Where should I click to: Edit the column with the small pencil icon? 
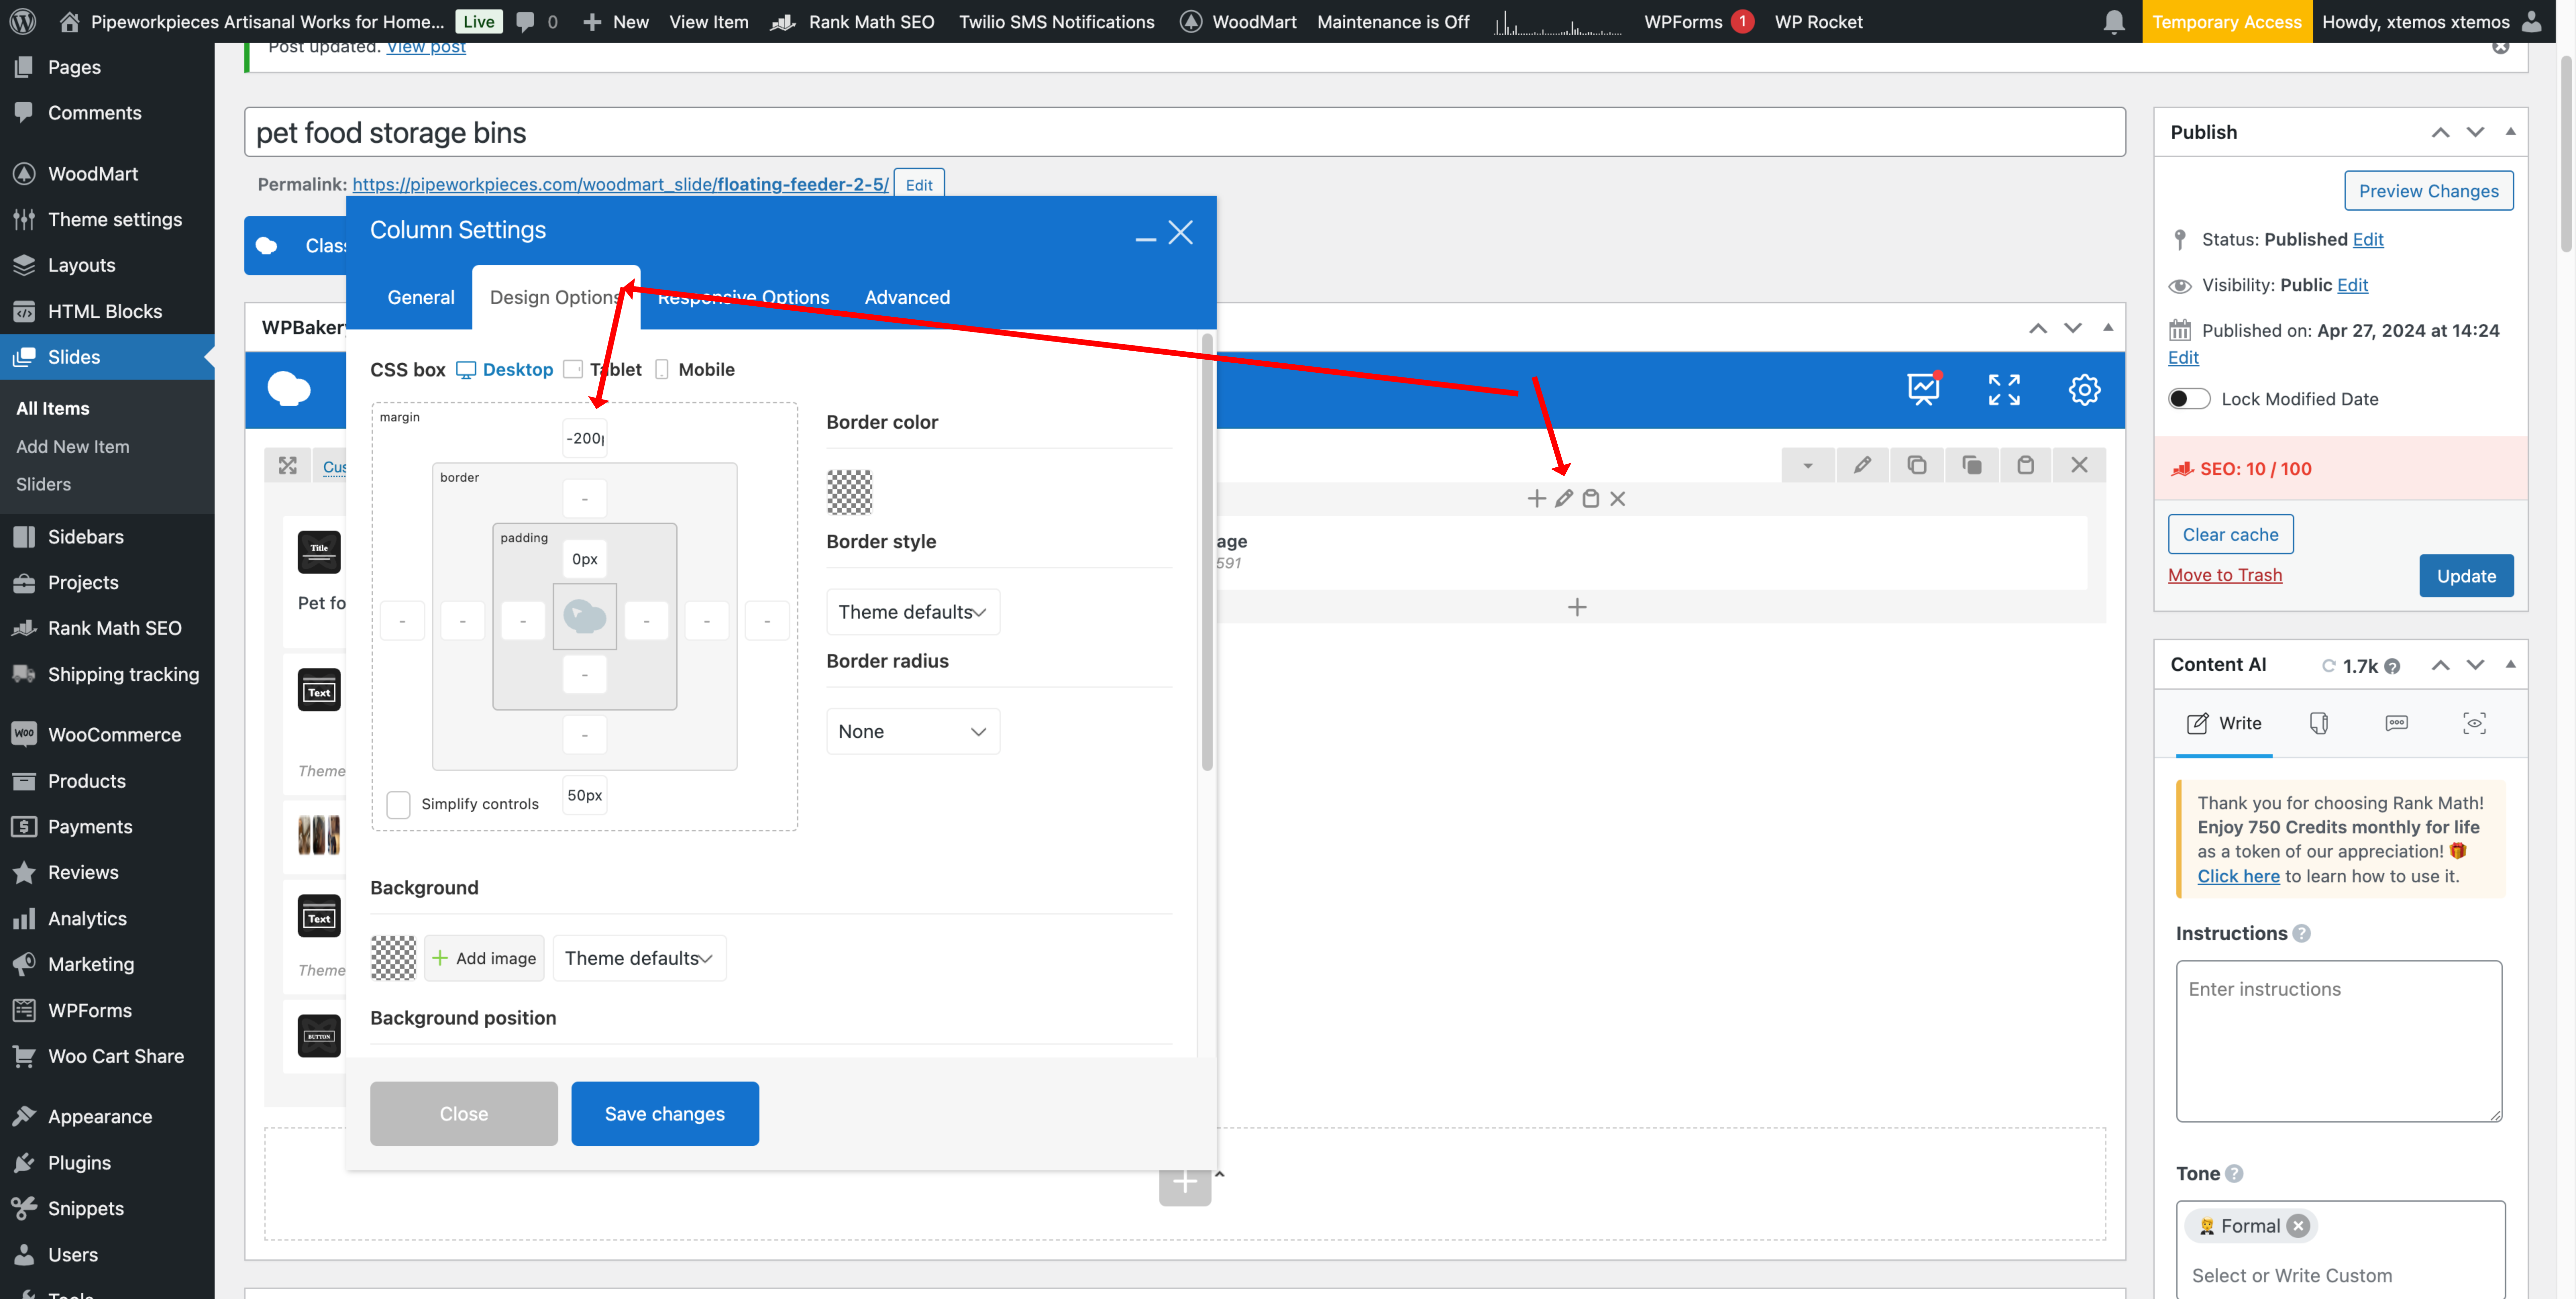pos(1564,499)
